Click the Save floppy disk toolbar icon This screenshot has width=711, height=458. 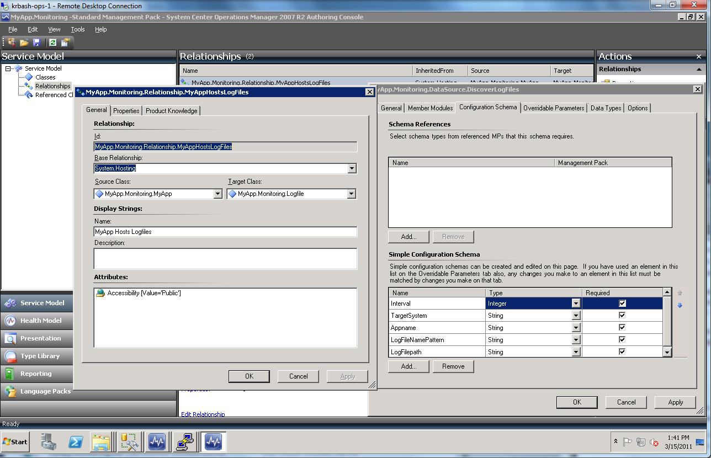[36, 42]
